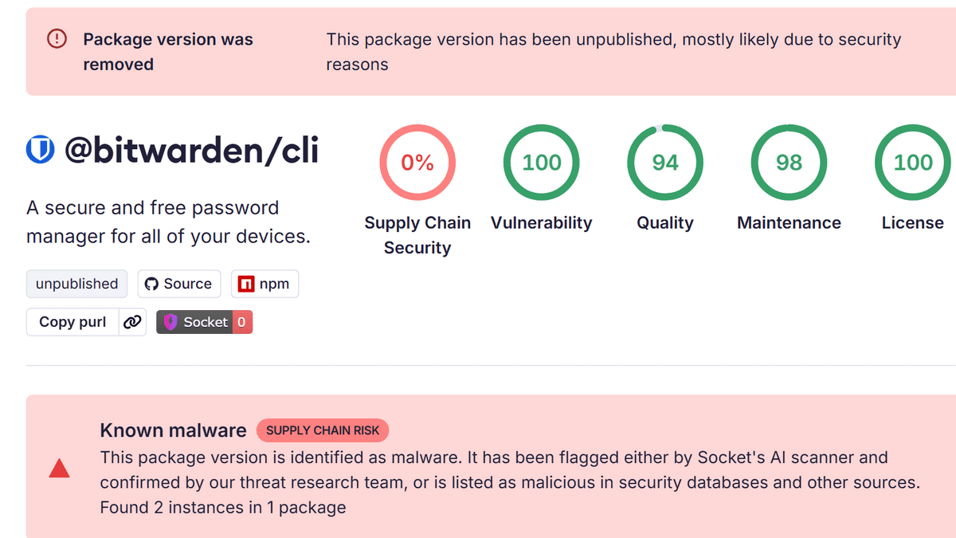The width and height of the screenshot is (956, 538).
Task: Select the 100 License score ring
Action: (x=913, y=163)
